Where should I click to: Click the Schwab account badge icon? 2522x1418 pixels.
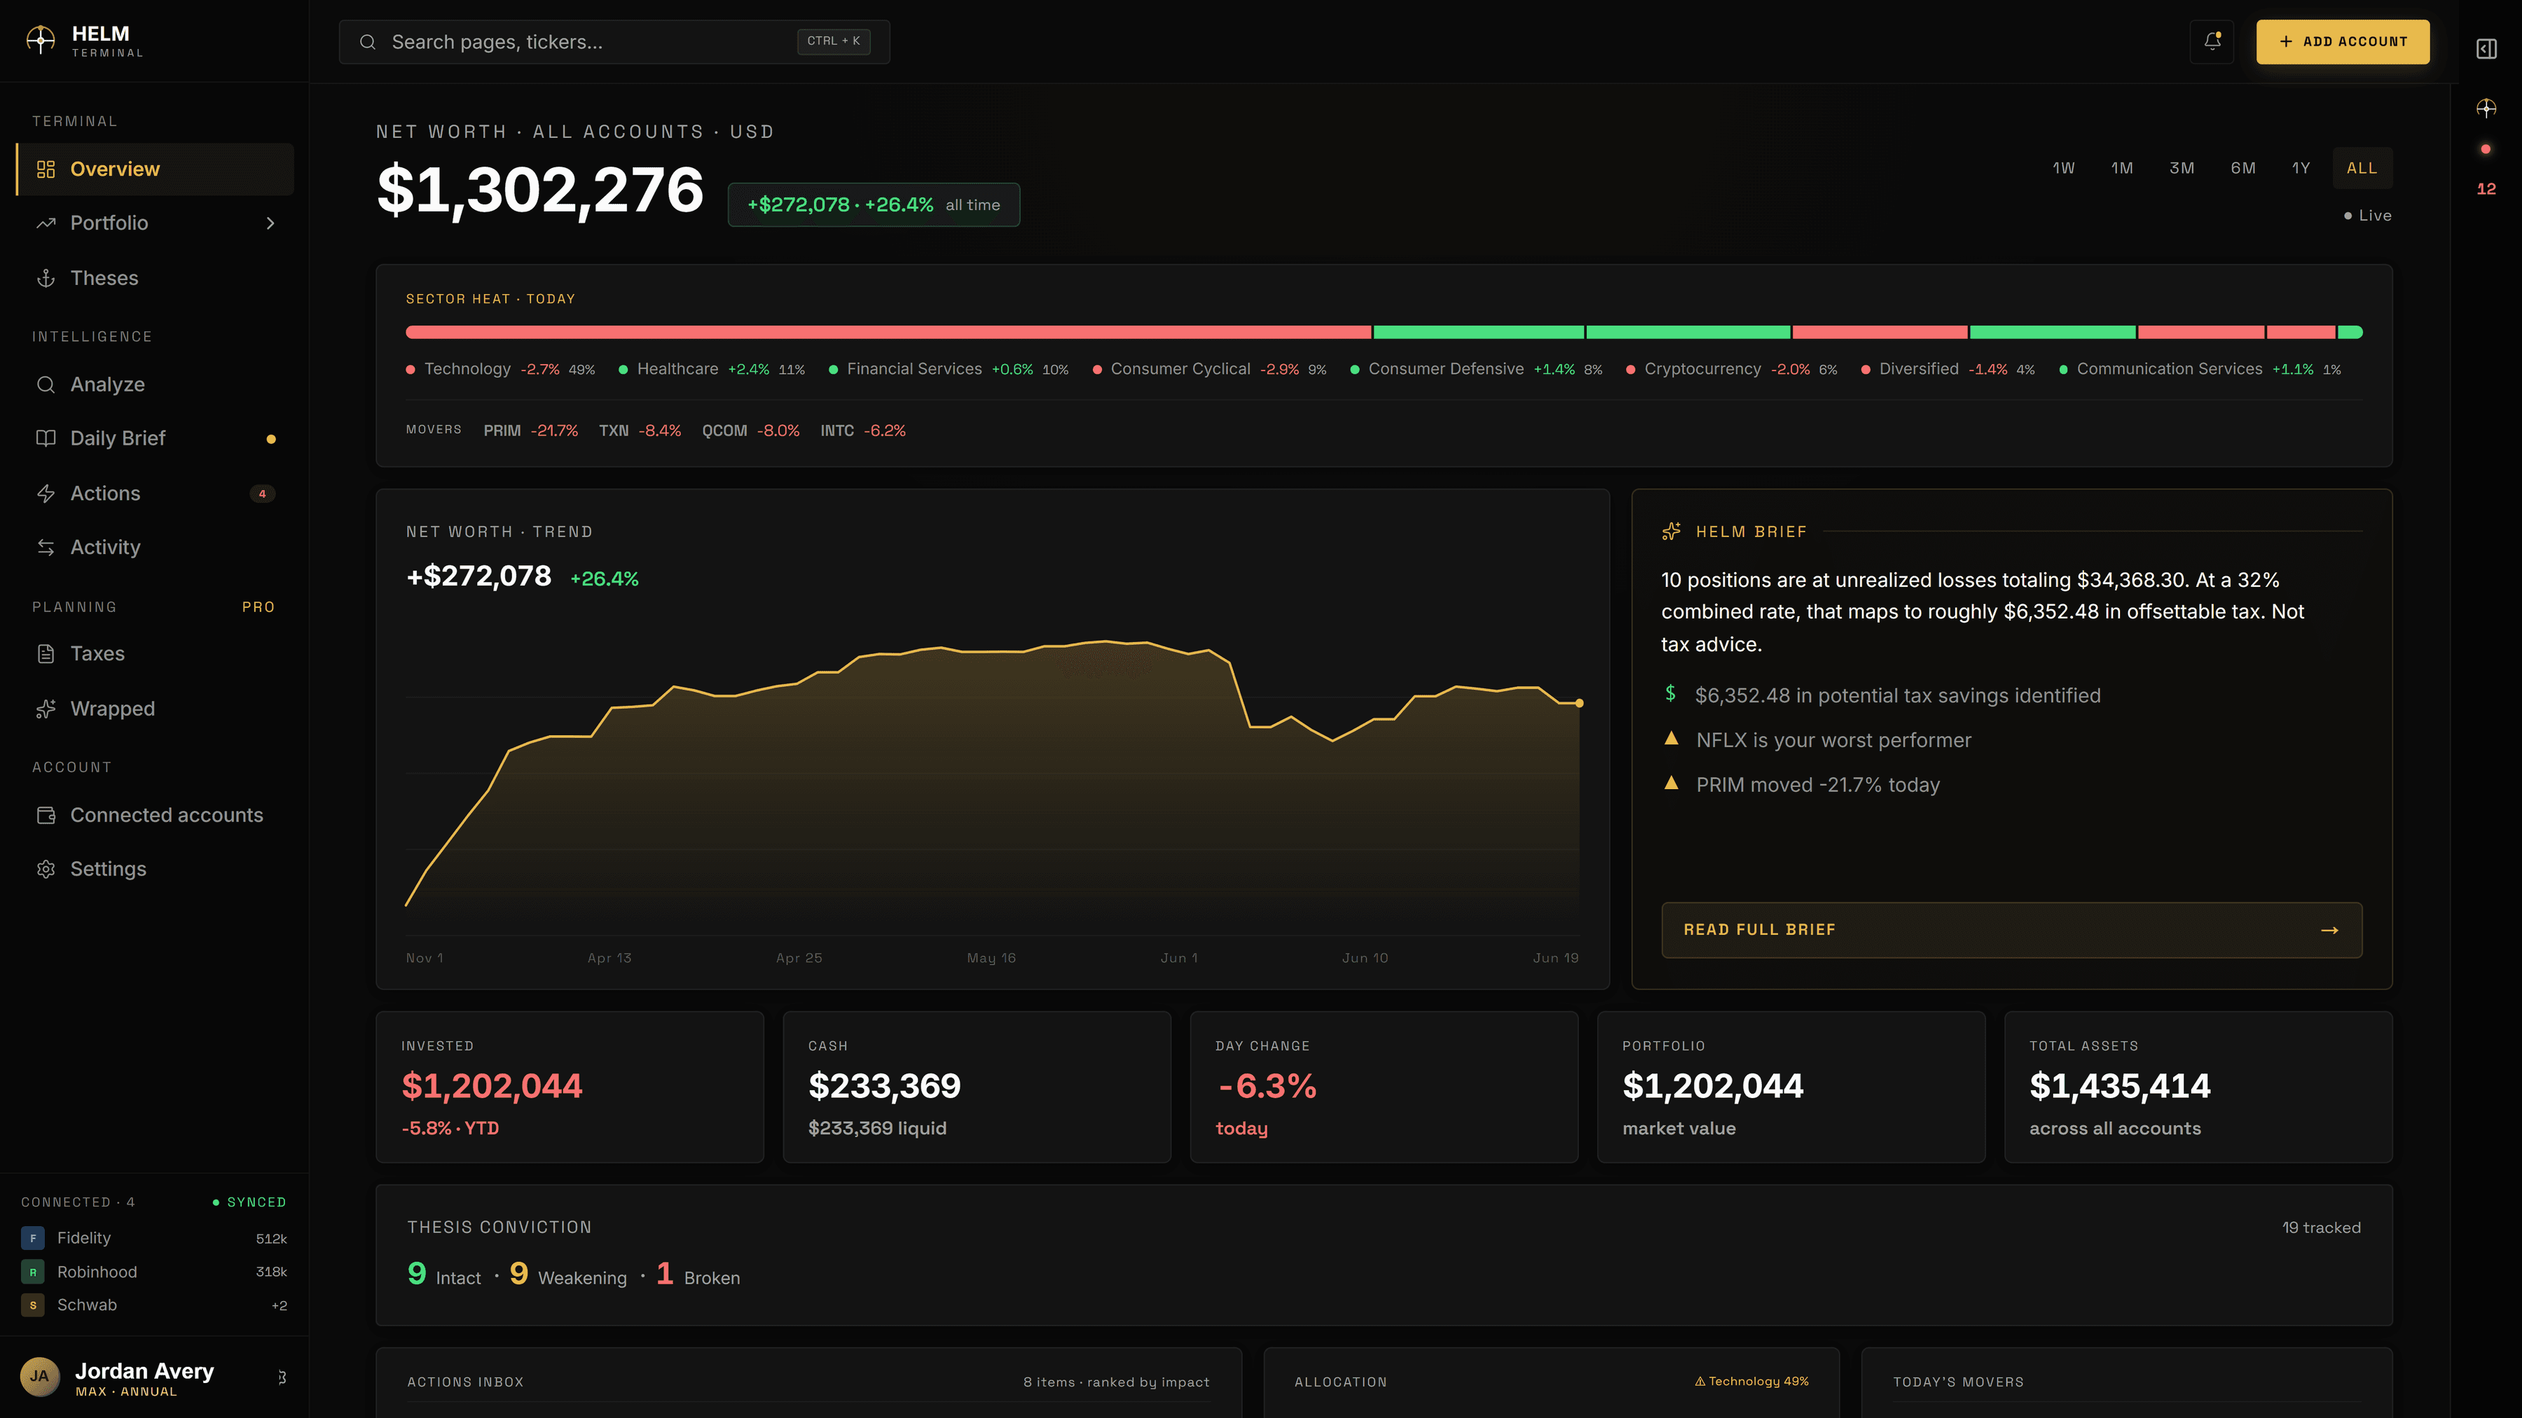(32, 1305)
